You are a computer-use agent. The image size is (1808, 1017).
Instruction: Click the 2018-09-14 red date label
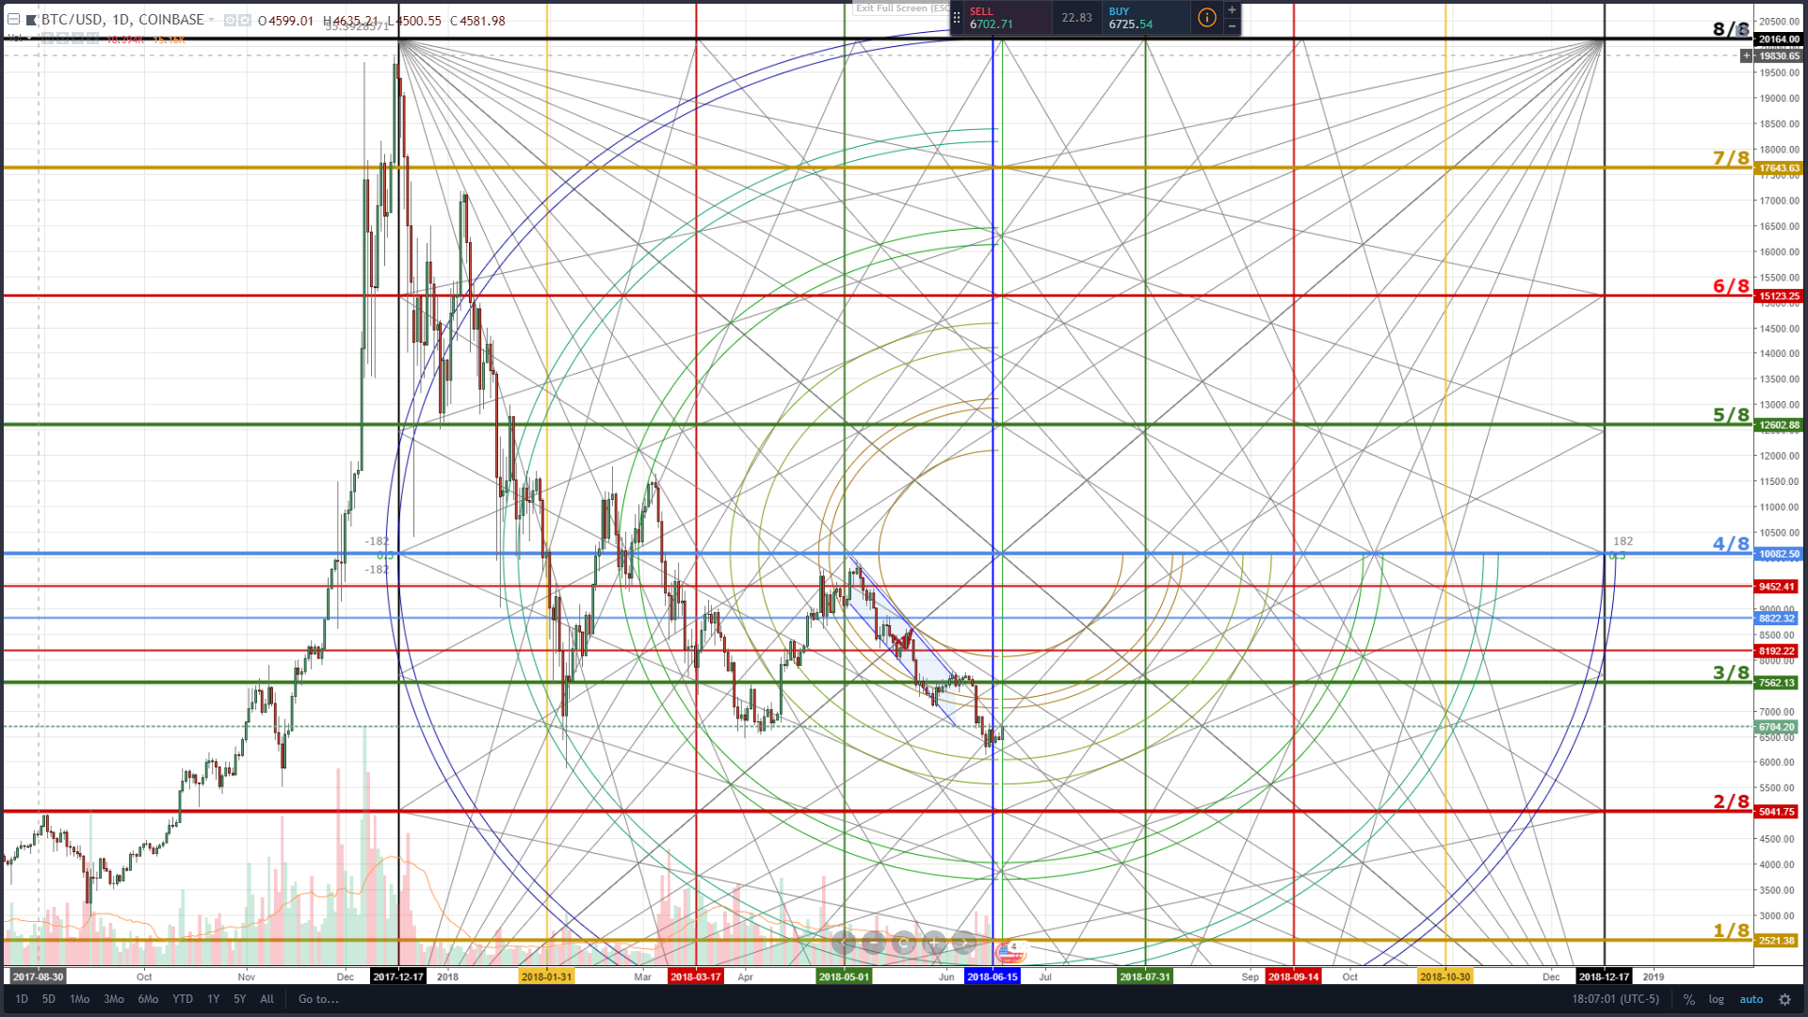[x=1294, y=977]
